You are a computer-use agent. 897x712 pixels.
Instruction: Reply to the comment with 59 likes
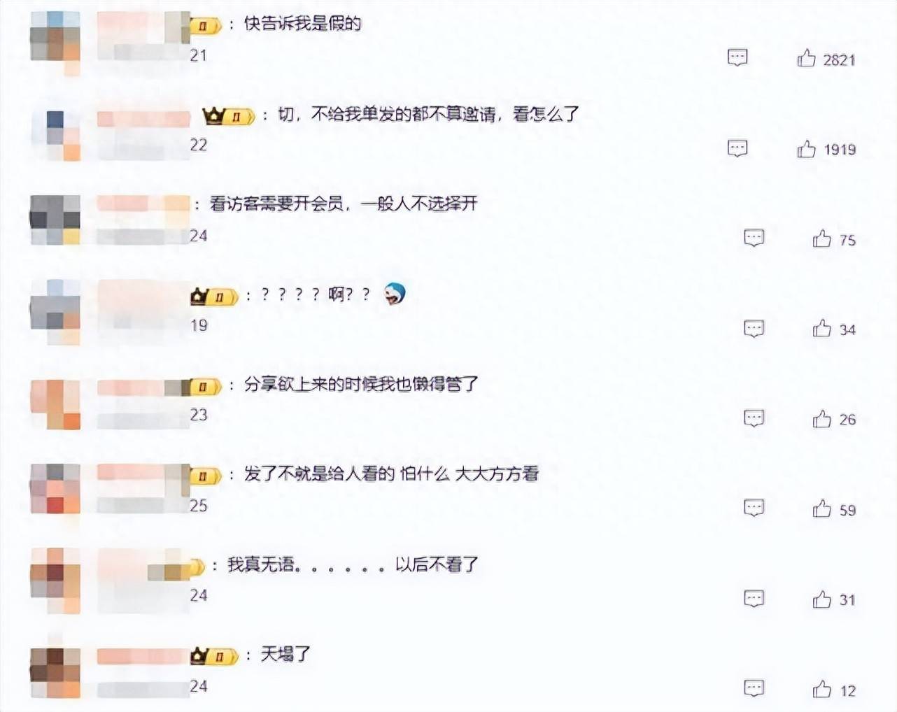[754, 508]
